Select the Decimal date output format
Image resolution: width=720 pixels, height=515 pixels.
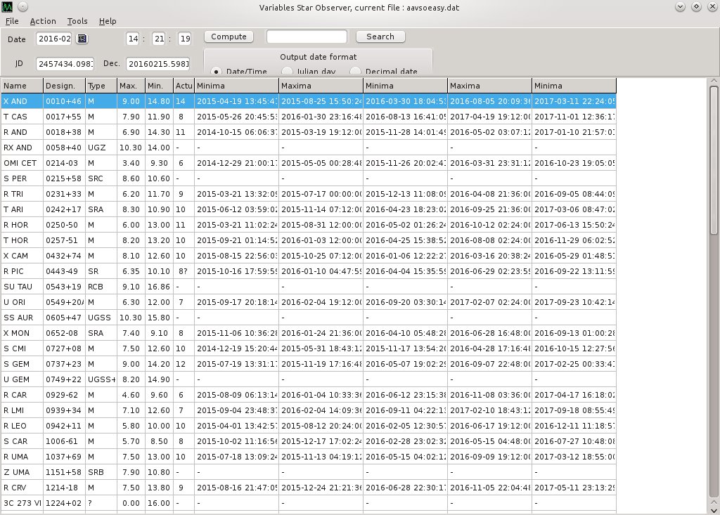pyautogui.click(x=355, y=72)
